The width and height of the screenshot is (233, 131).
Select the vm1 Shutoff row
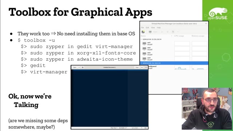click(174, 44)
